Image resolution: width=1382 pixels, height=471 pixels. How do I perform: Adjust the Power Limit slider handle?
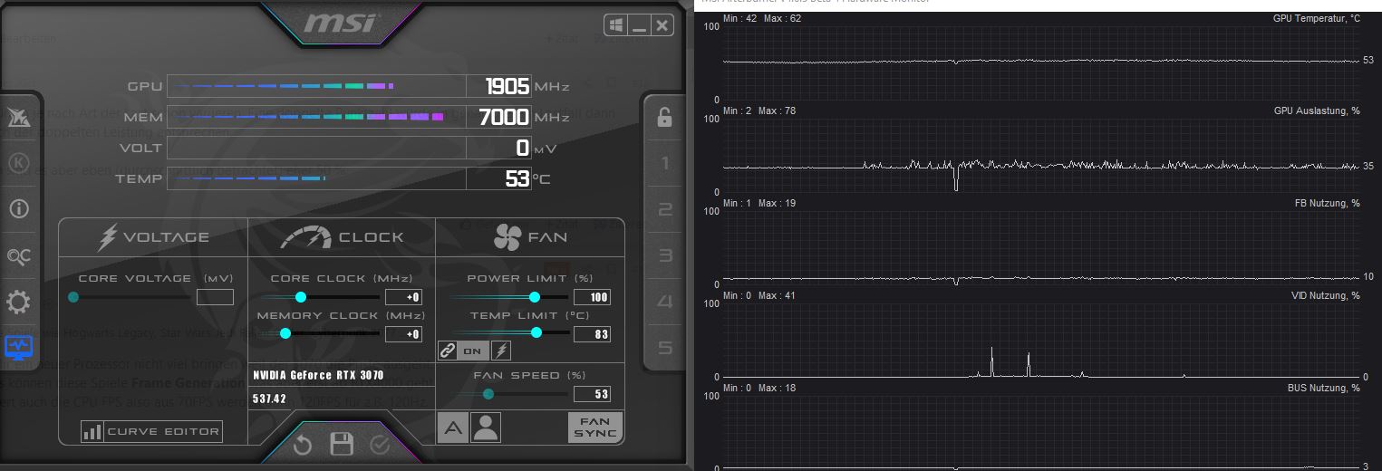(x=535, y=297)
